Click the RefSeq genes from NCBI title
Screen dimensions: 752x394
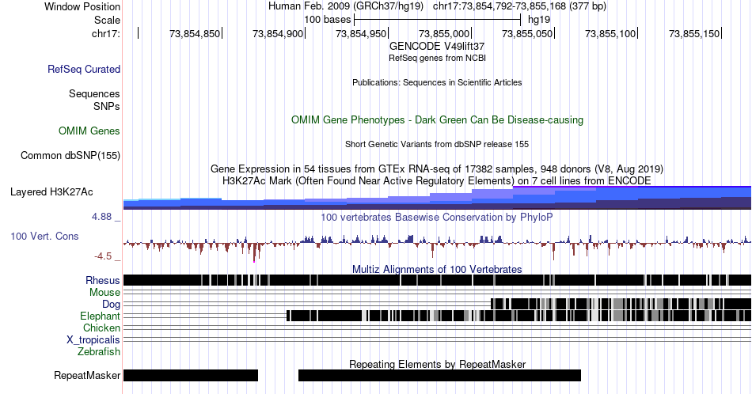437,58
